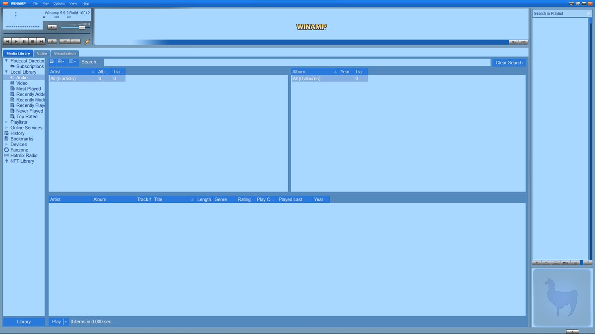Image resolution: width=595 pixels, height=334 pixels.
Task: Click the Library button at bottom left
Action: [x=24, y=322]
